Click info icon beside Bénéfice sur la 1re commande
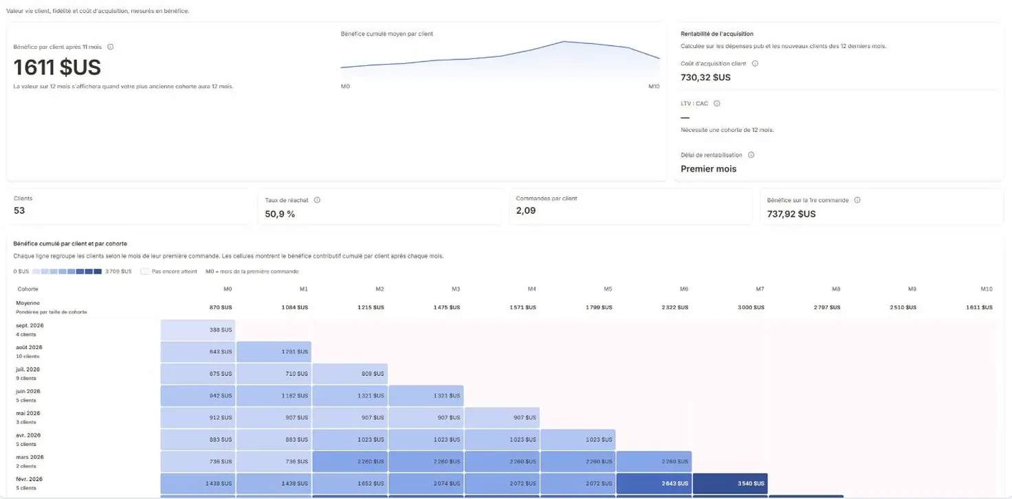This screenshot has width=1012, height=499. [857, 200]
